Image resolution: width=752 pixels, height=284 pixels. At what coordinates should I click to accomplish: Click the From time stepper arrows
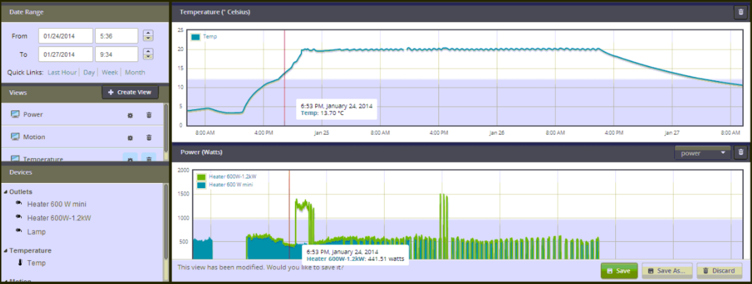pyautogui.click(x=148, y=36)
